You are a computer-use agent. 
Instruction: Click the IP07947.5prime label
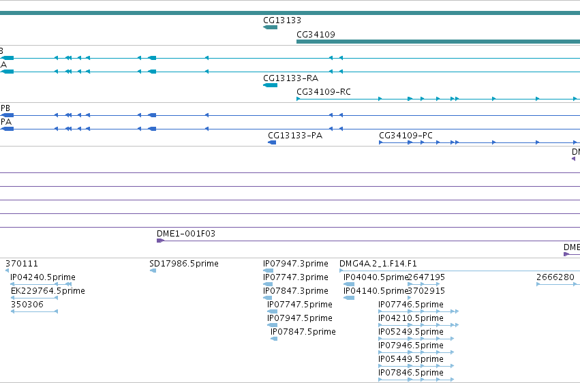pyautogui.click(x=300, y=318)
